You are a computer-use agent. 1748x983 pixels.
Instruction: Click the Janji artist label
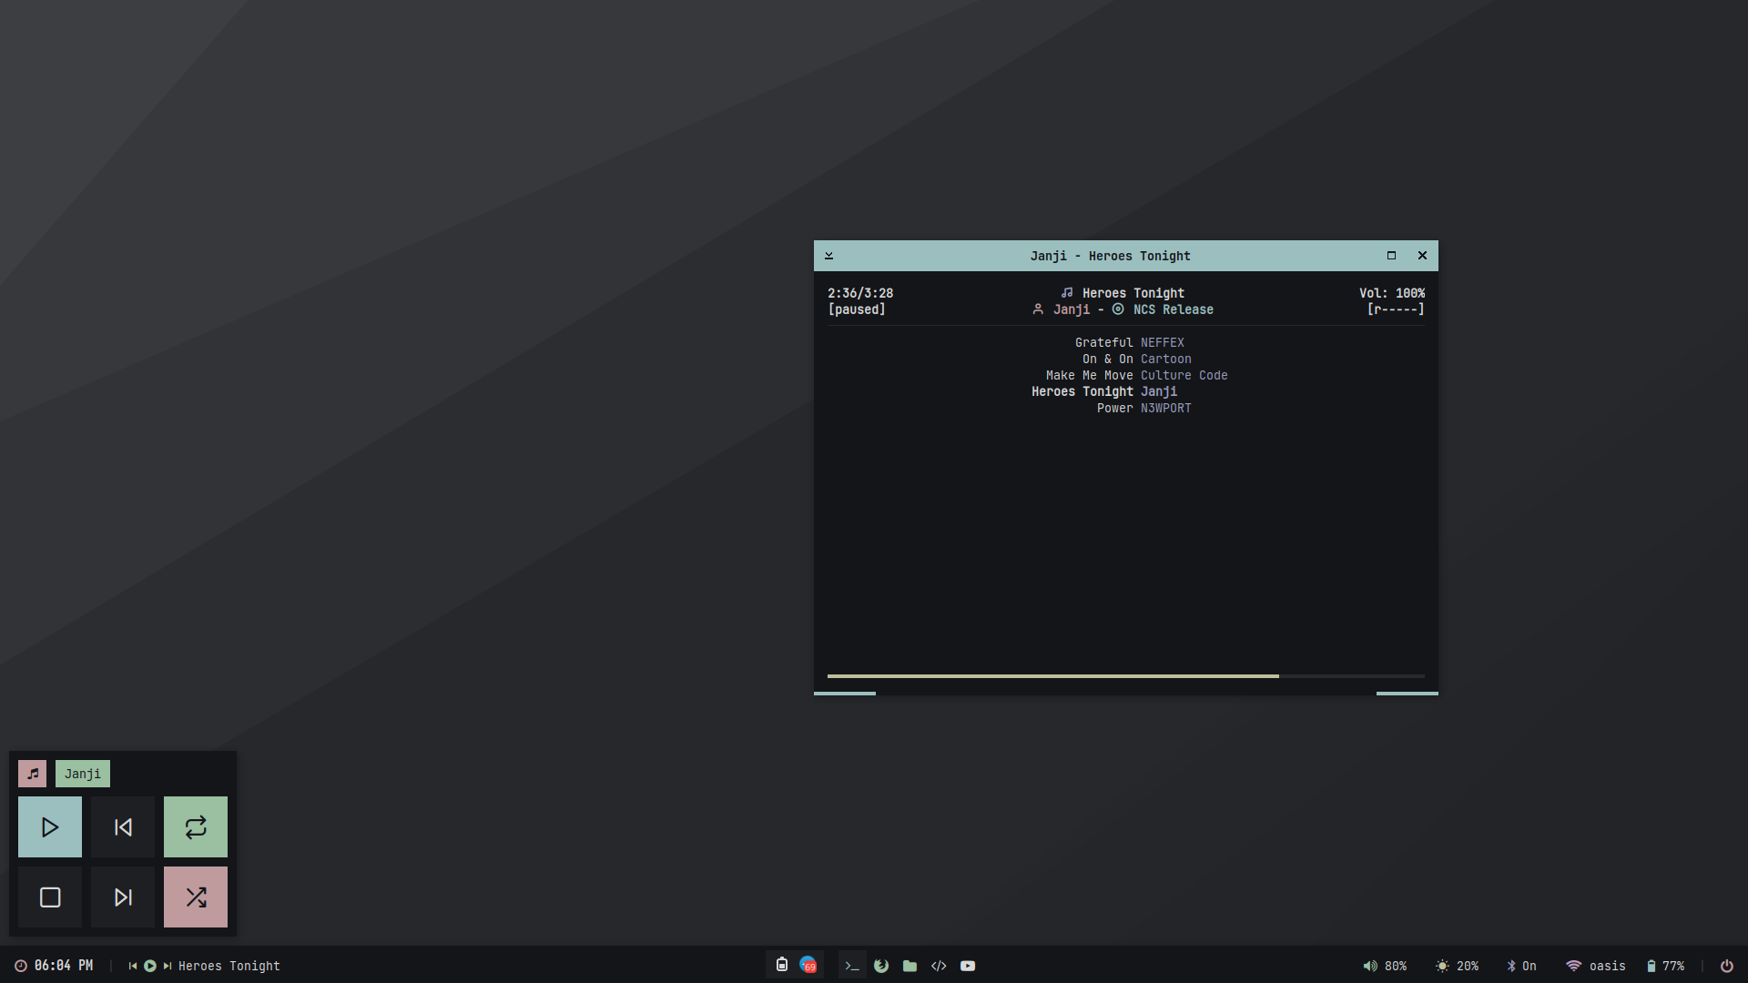pyautogui.click(x=83, y=774)
